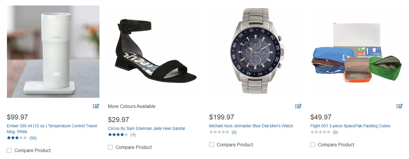
Task: Open Michael Kors Jetmaster watch link
Action: (x=251, y=126)
